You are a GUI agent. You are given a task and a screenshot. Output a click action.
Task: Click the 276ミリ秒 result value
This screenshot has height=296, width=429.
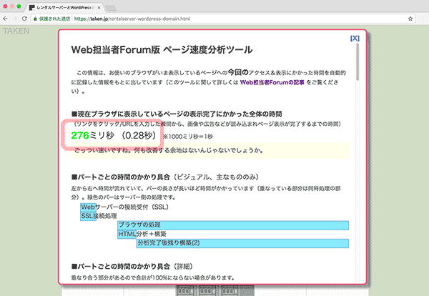[x=92, y=135]
